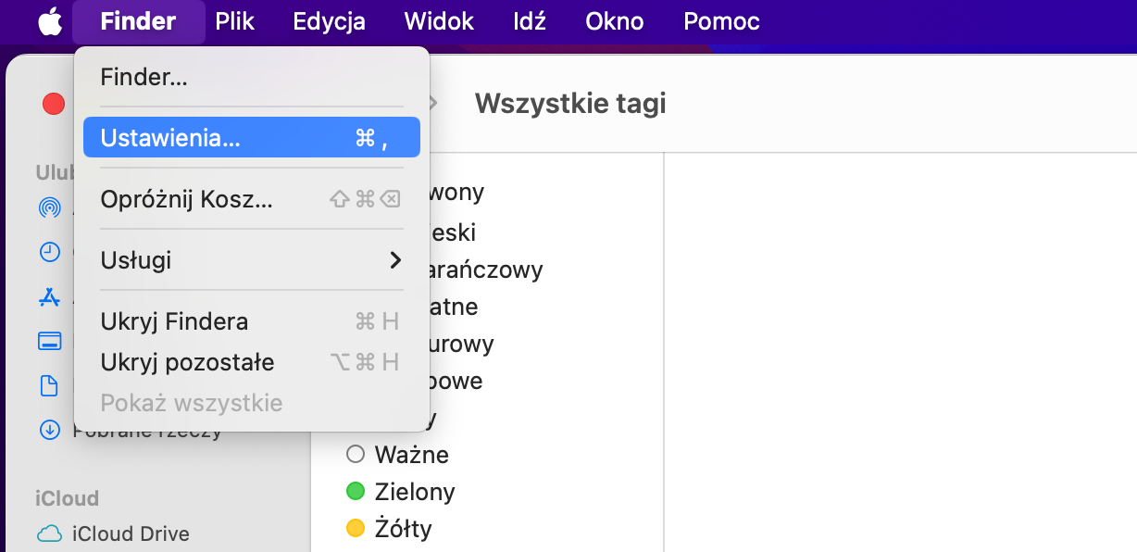This screenshot has height=552, width=1137.
Task: Open the Plik menu
Action: [234, 21]
